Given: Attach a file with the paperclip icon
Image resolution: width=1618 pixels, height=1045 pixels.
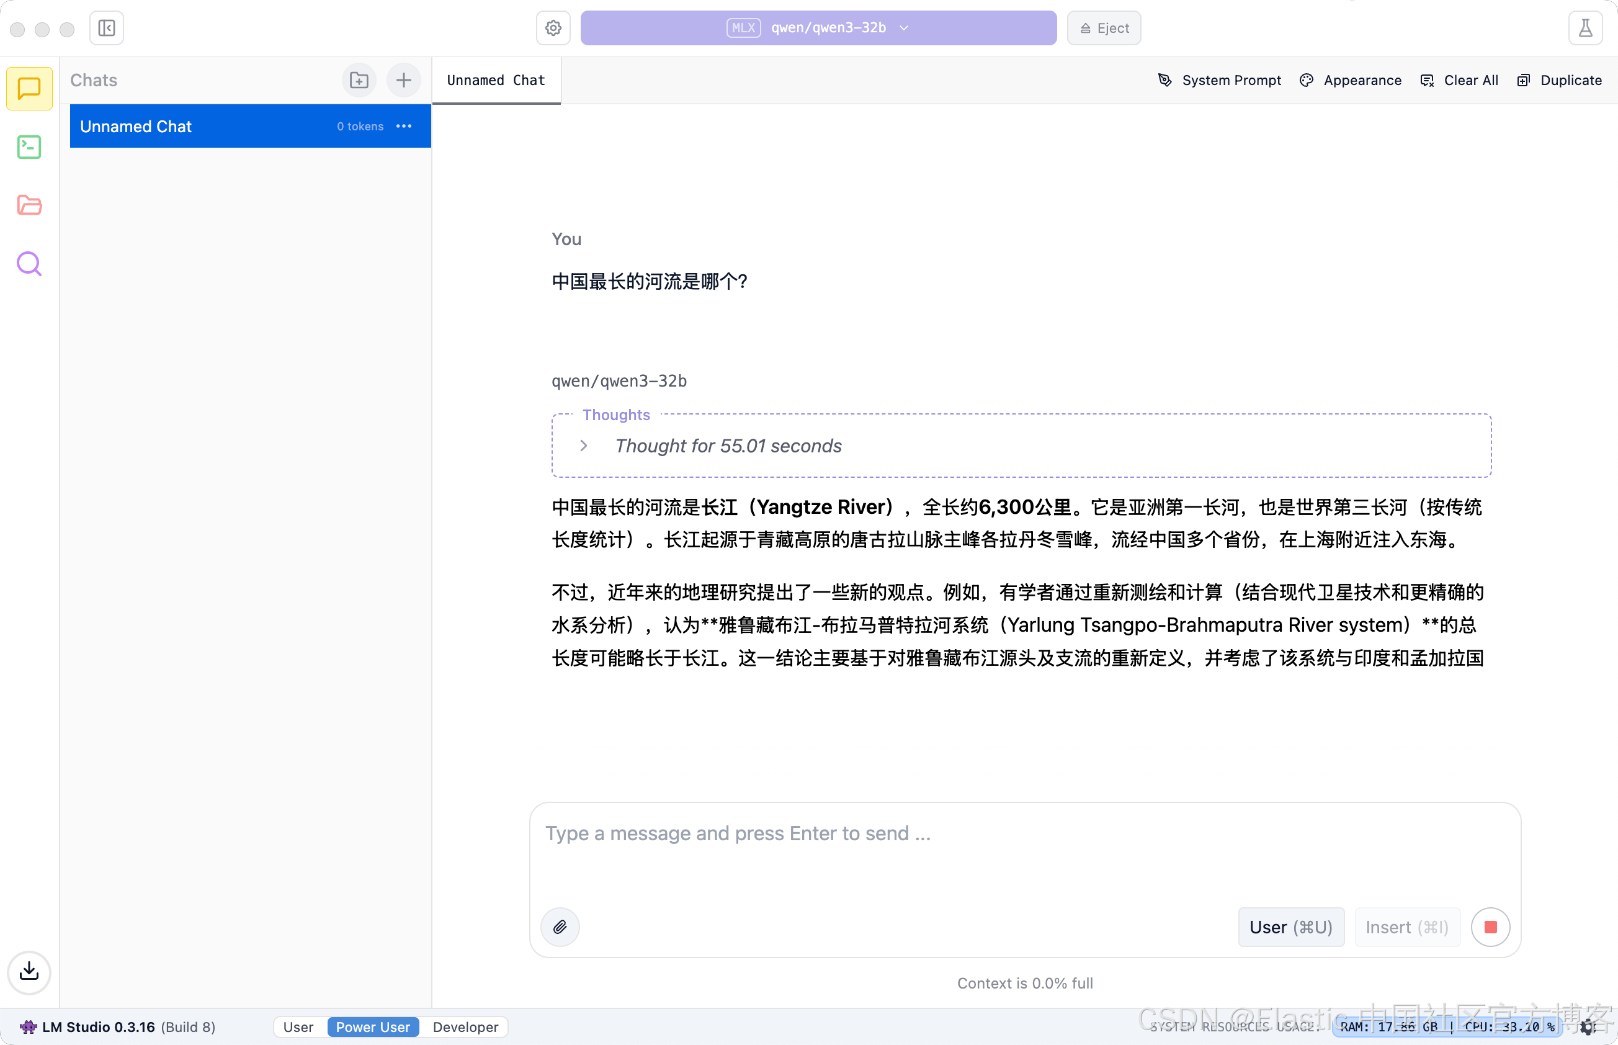Looking at the screenshot, I should pyautogui.click(x=560, y=927).
